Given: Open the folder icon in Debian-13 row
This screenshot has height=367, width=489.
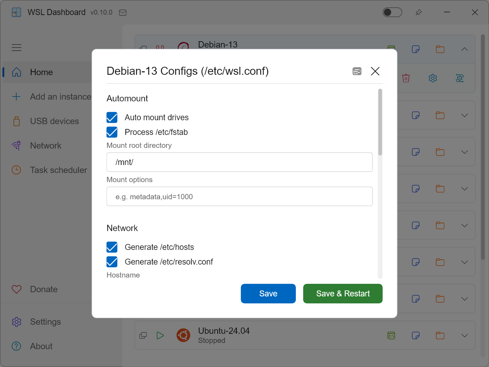Looking at the screenshot, I should click(x=440, y=49).
